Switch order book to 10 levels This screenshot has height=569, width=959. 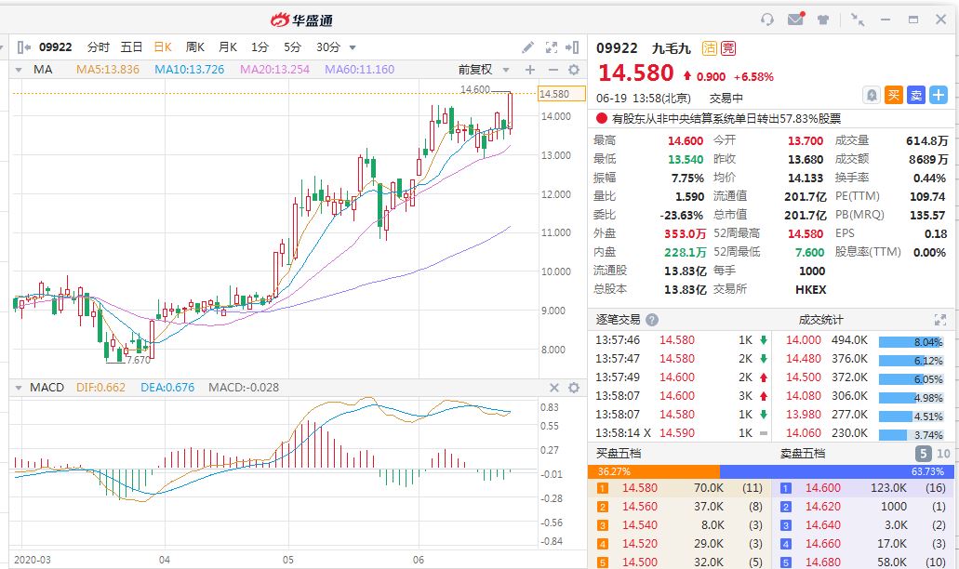(943, 454)
